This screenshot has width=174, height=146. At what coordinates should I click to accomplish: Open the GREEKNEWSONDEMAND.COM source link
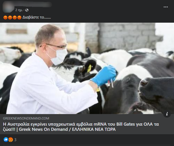26,118
